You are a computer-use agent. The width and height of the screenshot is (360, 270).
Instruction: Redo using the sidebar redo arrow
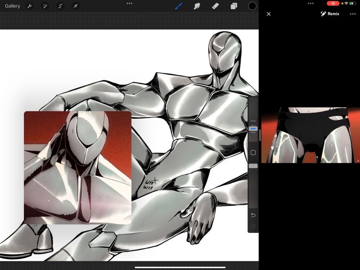(x=253, y=226)
